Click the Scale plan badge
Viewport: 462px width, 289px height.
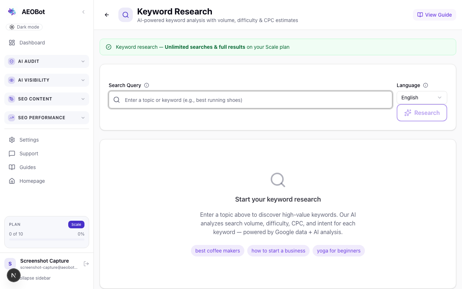pyautogui.click(x=76, y=224)
